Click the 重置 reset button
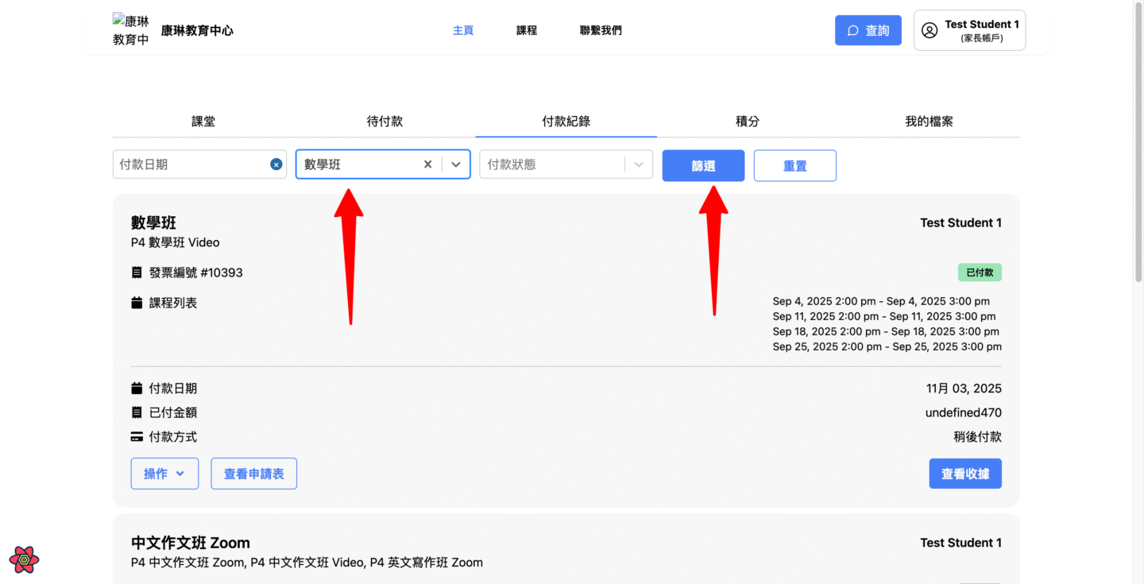This screenshot has height=584, width=1144. click(x=794, y=166)
